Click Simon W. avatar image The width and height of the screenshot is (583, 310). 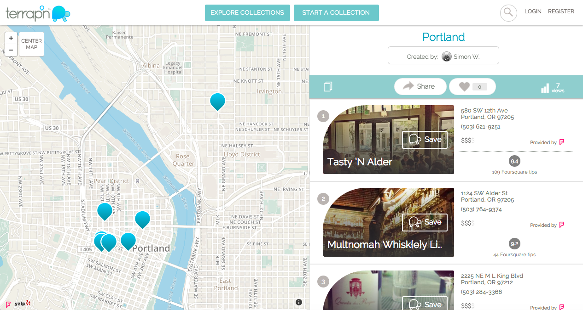point(447,56)
